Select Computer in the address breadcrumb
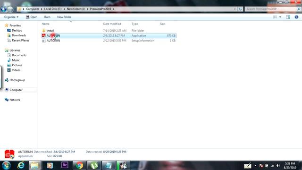The height and width of the screenshot is (170, 302). (33, 9)
